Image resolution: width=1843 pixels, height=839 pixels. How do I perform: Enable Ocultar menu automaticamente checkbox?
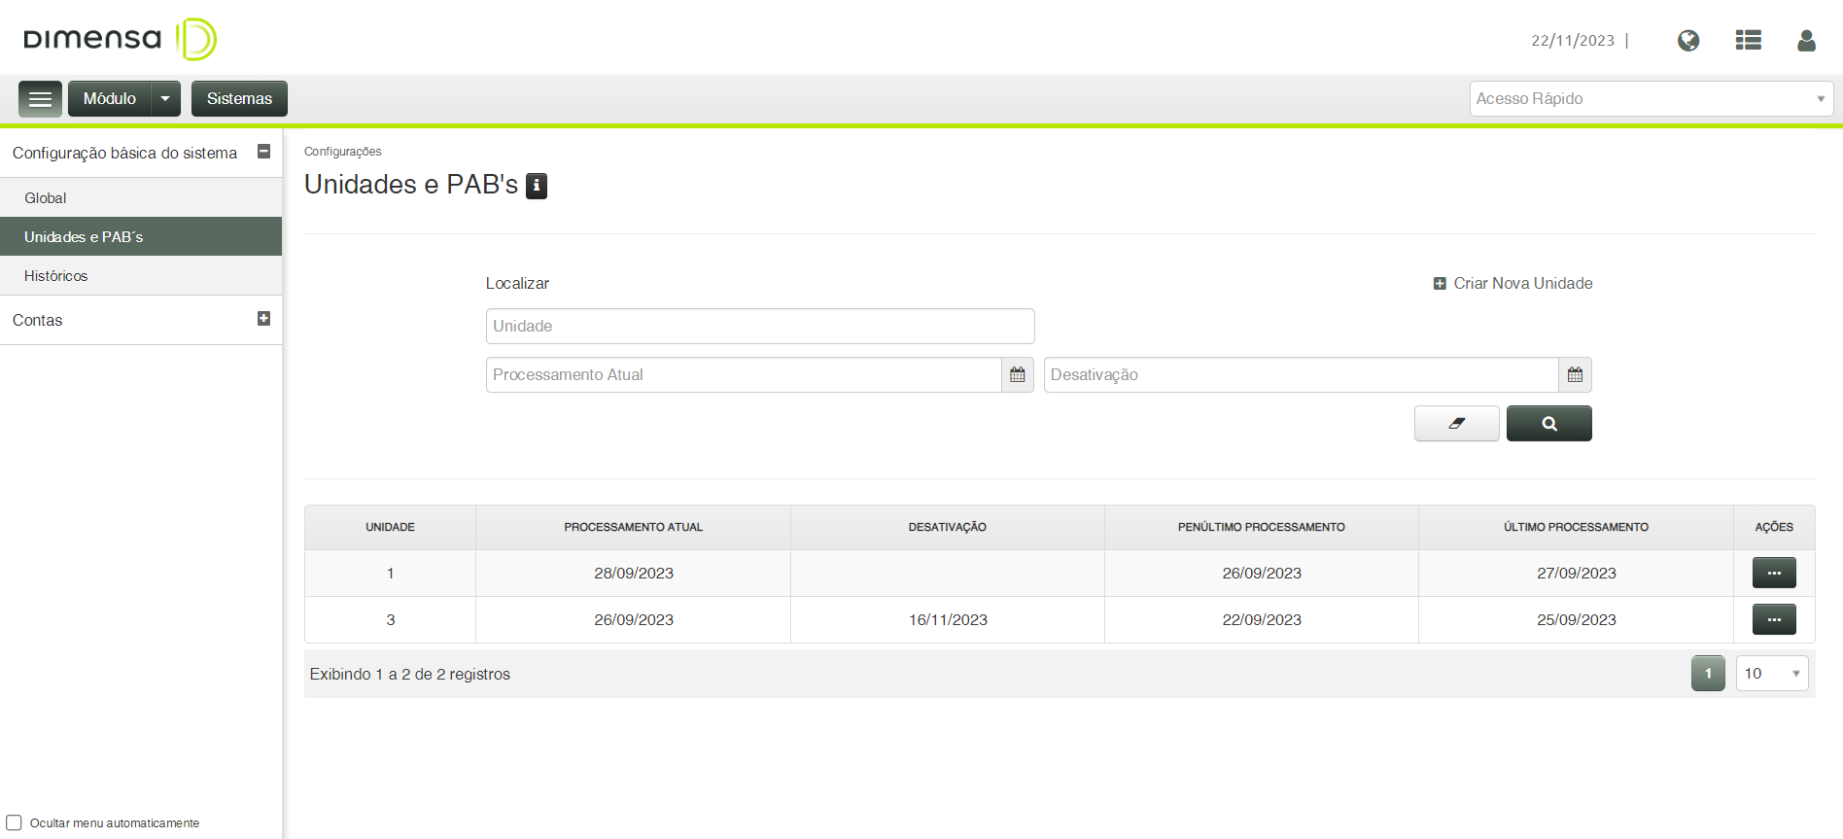tap(15, 822)
